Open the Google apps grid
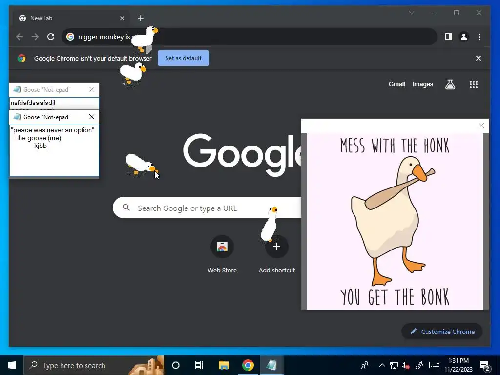Image resolution: width=500 pixels, height=375 pixels. pos(474,84)
